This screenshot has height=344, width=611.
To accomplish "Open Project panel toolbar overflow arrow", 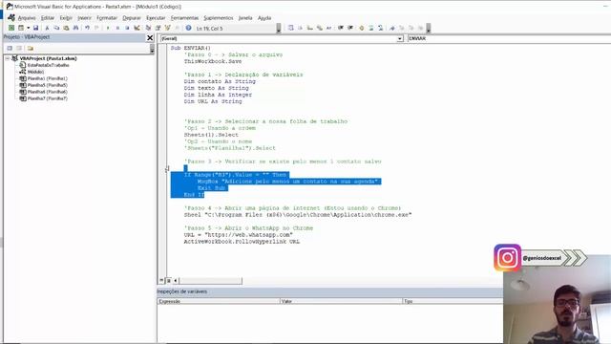I will pyautogui.click(x=152, y=49).
